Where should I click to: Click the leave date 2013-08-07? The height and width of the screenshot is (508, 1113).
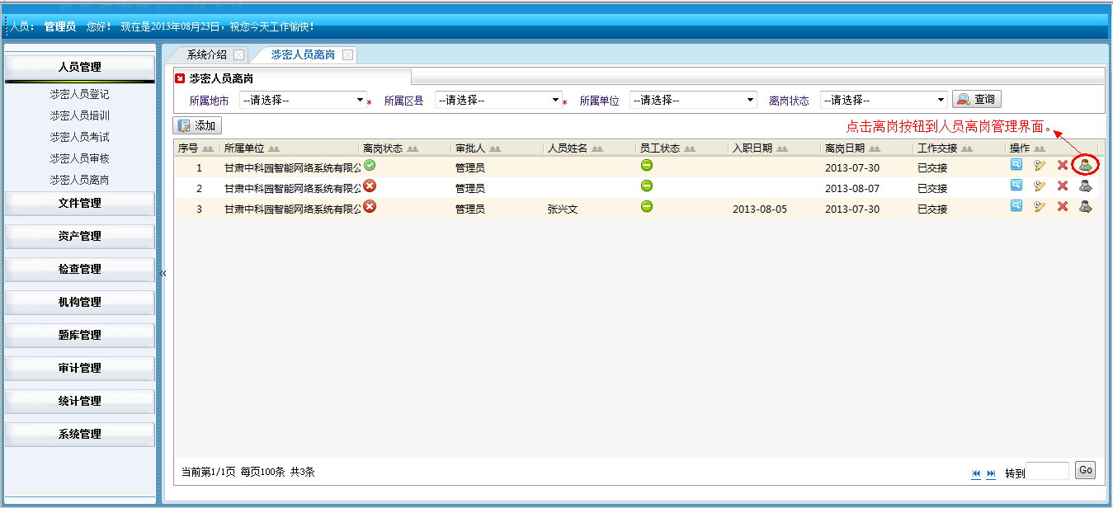[x=852, y=189]
